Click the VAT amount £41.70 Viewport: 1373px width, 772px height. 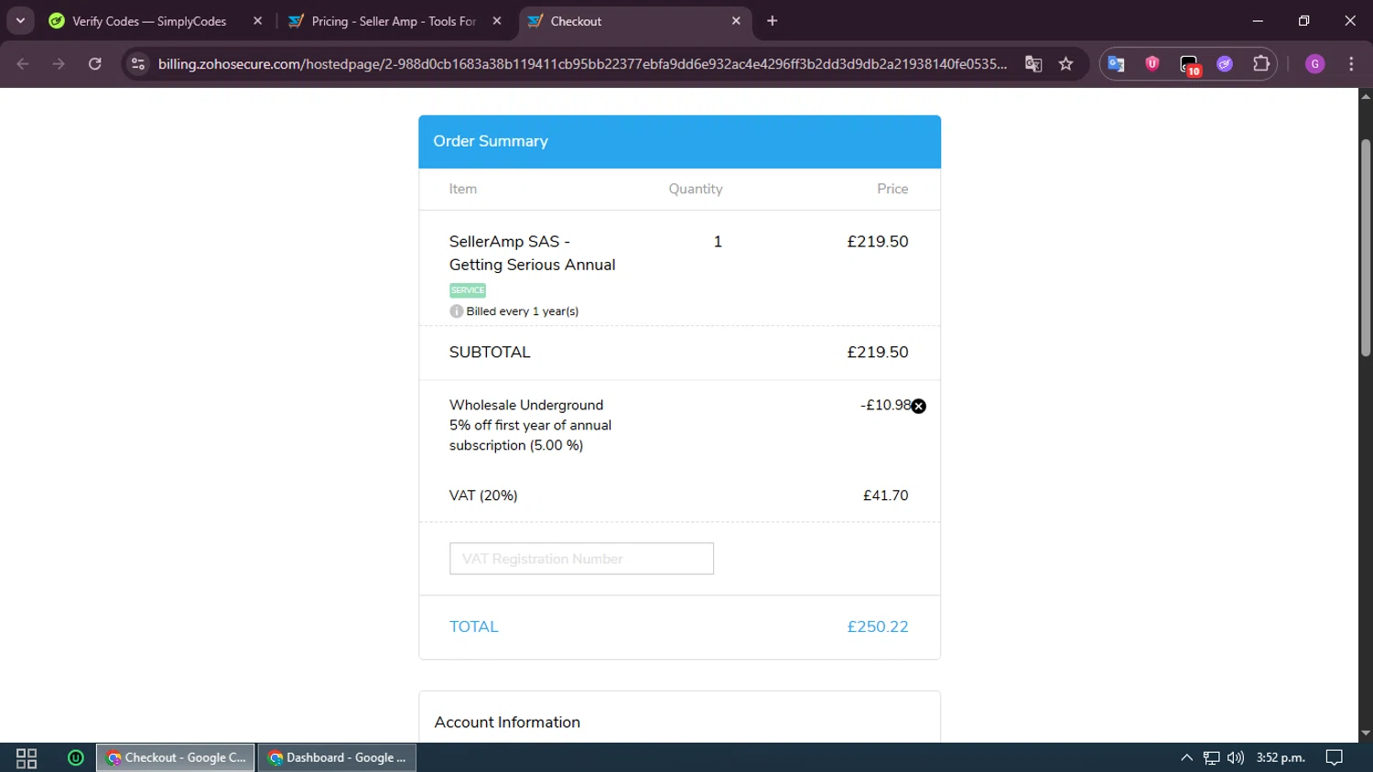pos(885,495)
